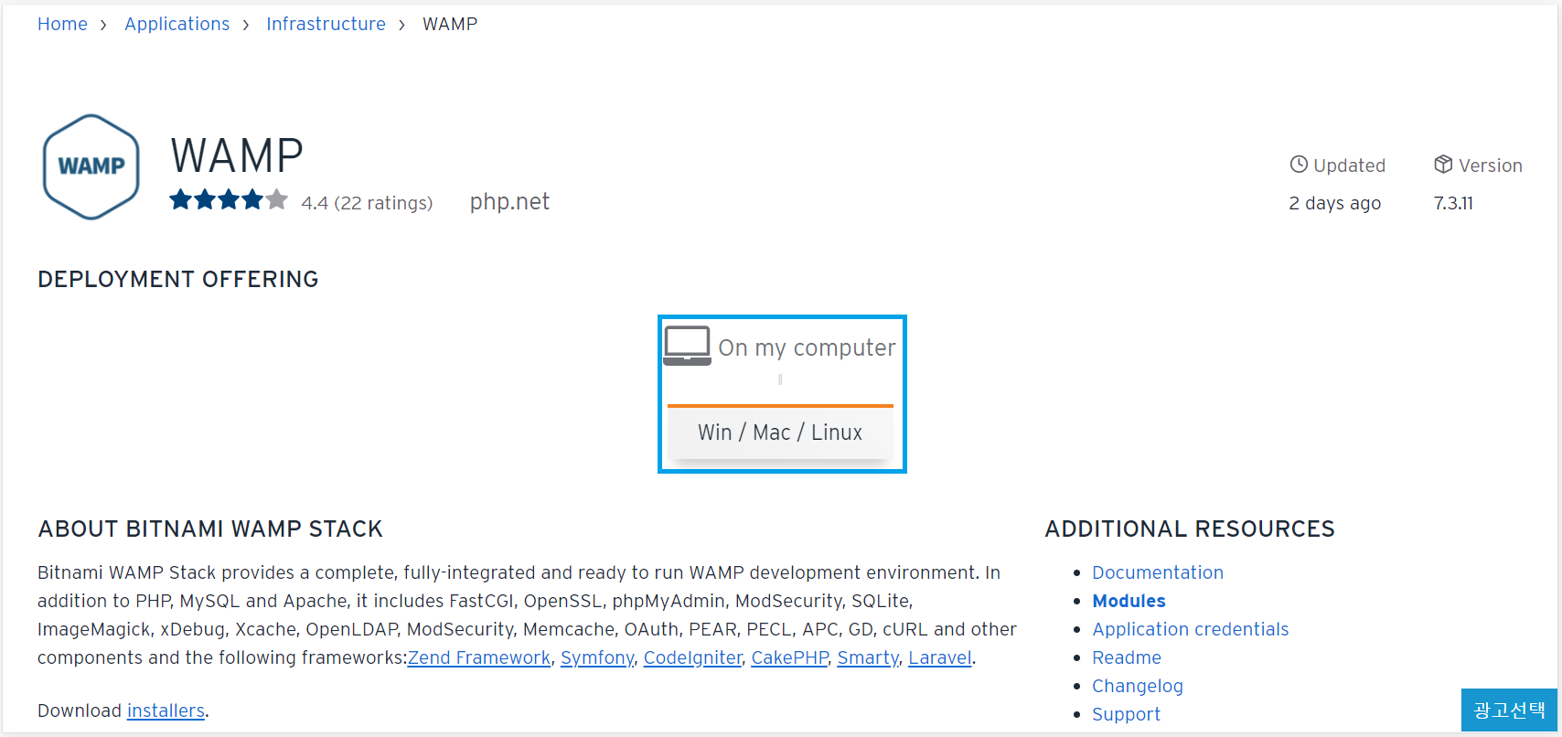Click the large WAMP page title

pos(237,155)
